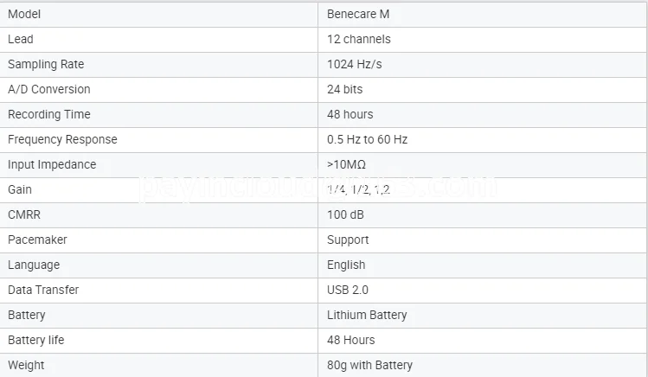Select the "1024 Hz/s" value
The image size is (648, 377).
coord(356,64)
